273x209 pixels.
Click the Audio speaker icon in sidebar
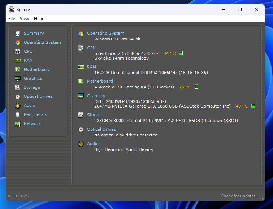click(17, 105)
